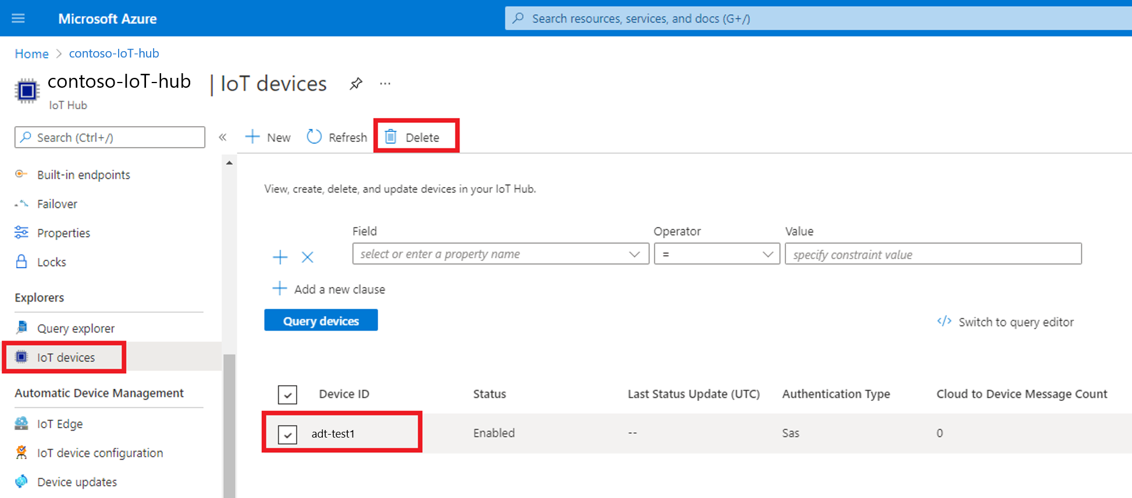Sort by Status column header

tap(489, 394)
